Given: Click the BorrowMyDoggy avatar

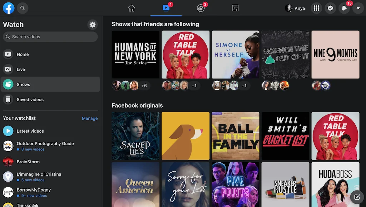Looking at the screenshot, I should 8,192.
